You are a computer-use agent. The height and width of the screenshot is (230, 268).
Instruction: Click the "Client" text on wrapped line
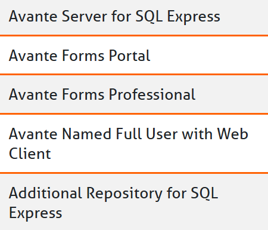pos(30,154)
